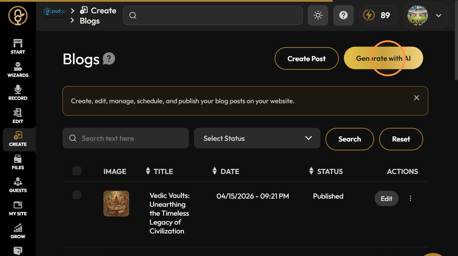This screenshot has width=458, height=256.
Task: Open the START section in sidebar
Action: [18, 46]
